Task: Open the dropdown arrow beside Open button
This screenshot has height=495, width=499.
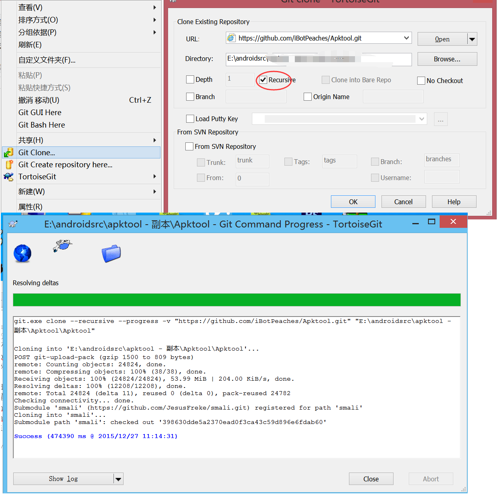Action: click(x=472, y=39)
